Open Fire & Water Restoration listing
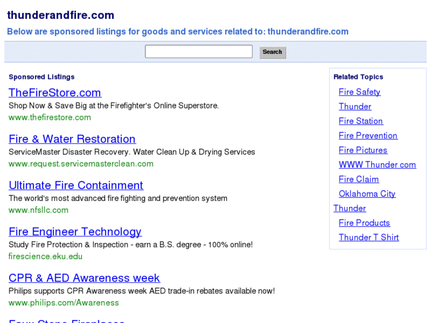Image resolution: width=431 pixels, height=323 pixels. [x=72, y=139]
